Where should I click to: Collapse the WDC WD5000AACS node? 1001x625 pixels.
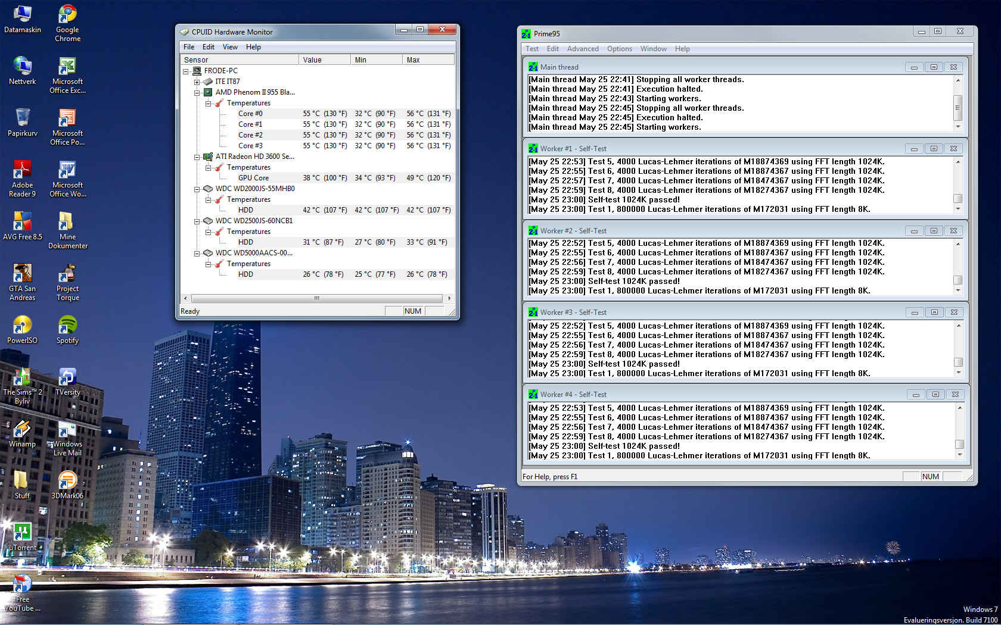point(197,253)
